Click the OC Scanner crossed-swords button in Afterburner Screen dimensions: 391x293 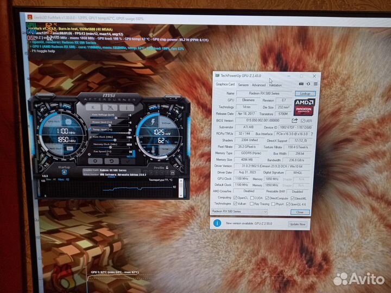[110, 107]
